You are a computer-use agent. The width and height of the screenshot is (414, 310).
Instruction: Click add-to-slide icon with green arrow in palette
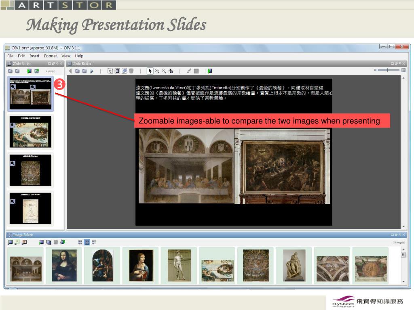pyautogui.click(x=42, y=242)
